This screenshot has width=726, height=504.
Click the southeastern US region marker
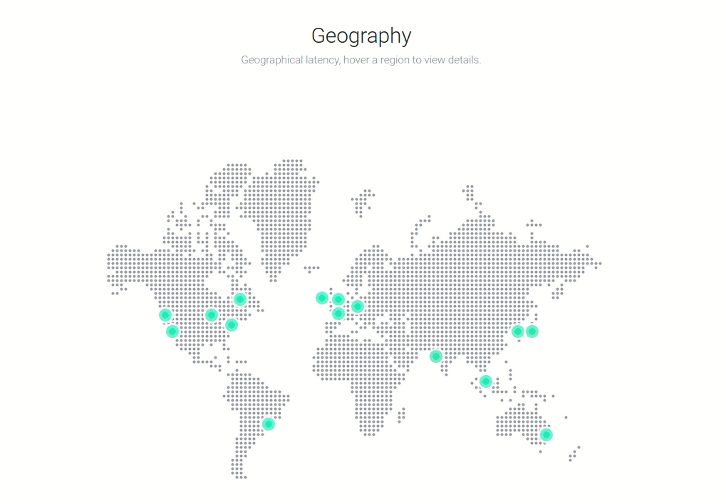pos(233,324)
